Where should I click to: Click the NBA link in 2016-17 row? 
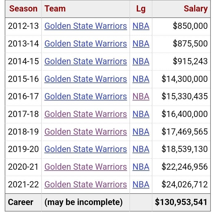(x=141, y=96)
